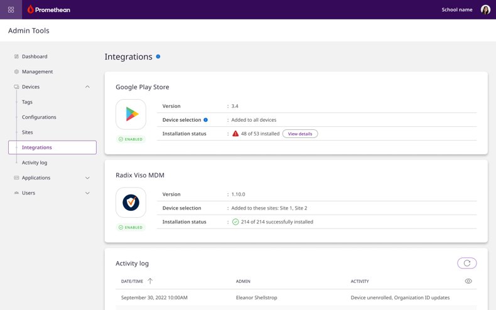Click the Devices sidebar icon
Image resolution: width=496 pixels, height=310 pixels.
(16, 87)
